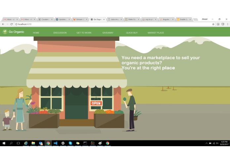Open the round white taskbar app icon
This screenshot has height=163, width=230.
(x=63, y=143)
